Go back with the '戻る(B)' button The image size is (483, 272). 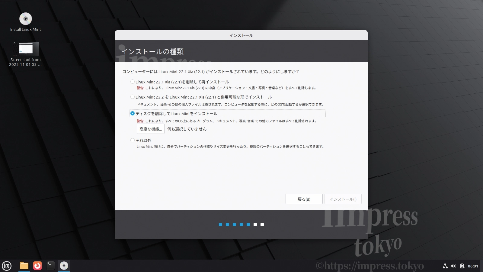[x=304, y=199]
